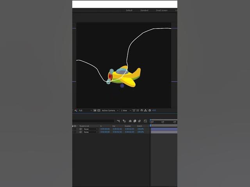The width and height of the screenshot is (250, 187).
Task: Open the Comp Flowchart icon
Action: point(145,110)
